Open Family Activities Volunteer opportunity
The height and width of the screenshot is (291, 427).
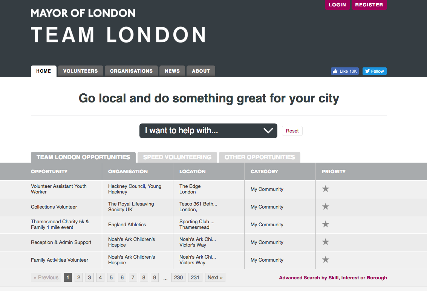click(60, 260)
